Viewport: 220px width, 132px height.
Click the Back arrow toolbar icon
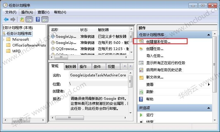6,19
